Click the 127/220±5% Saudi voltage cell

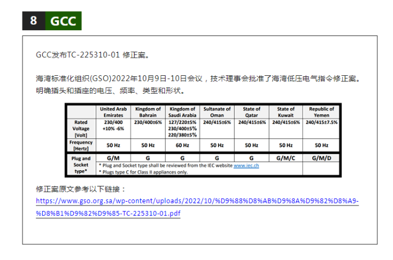pyautogui.click(x=182, y=122)
